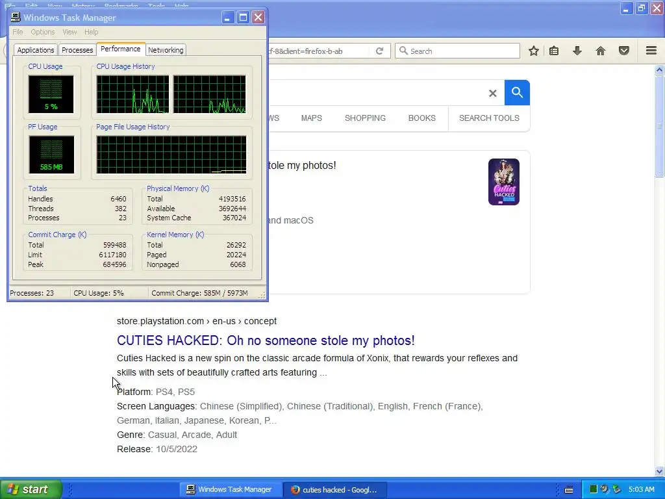
Task: Click the System Cache value 367024
Action: [234, 218]
